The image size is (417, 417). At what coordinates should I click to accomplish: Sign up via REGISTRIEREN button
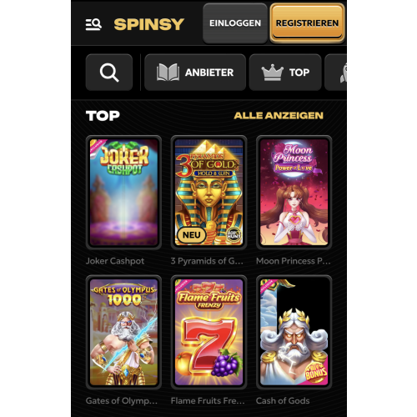point(307,23)
